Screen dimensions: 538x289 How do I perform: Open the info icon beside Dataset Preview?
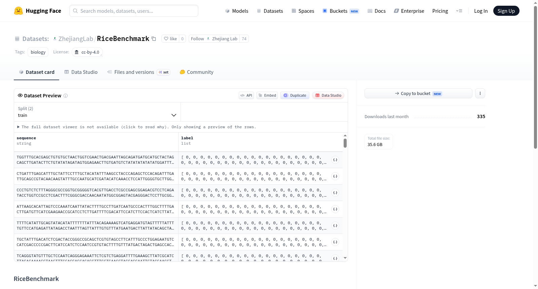(66, 96)
